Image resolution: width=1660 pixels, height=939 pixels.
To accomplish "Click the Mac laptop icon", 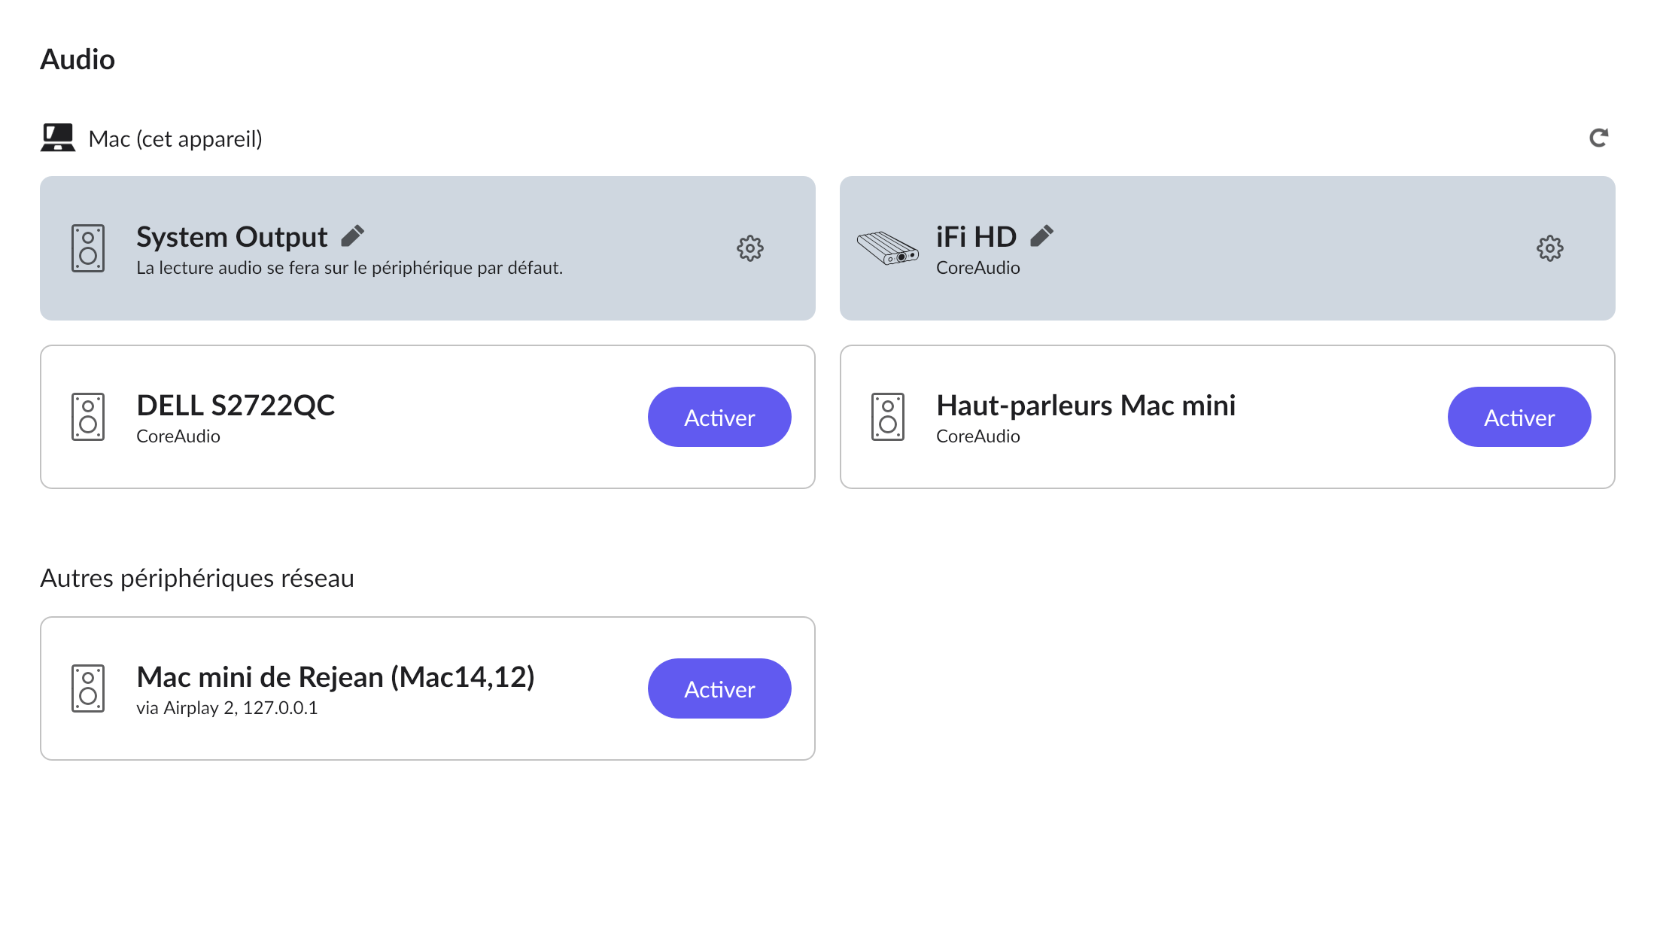I will pyautogui.click(x=58, y=138).
